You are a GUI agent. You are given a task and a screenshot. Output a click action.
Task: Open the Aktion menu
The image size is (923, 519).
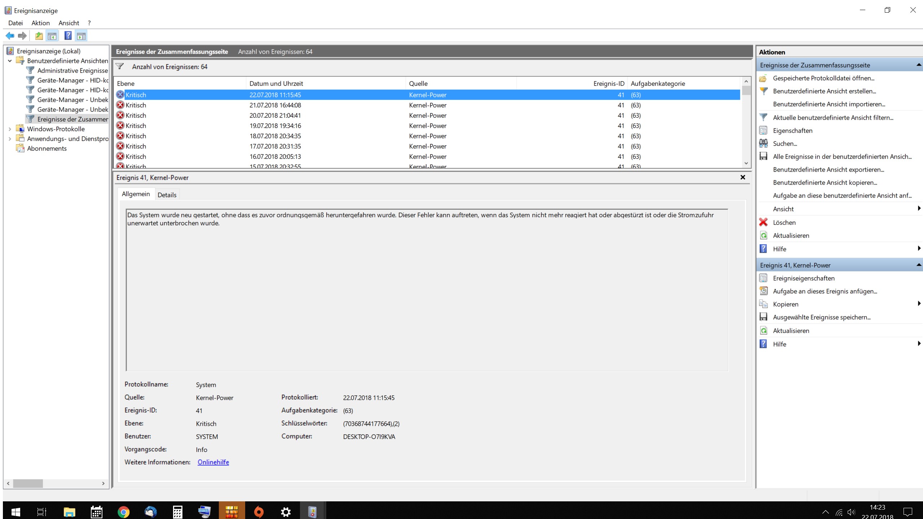tap(40, 23)
